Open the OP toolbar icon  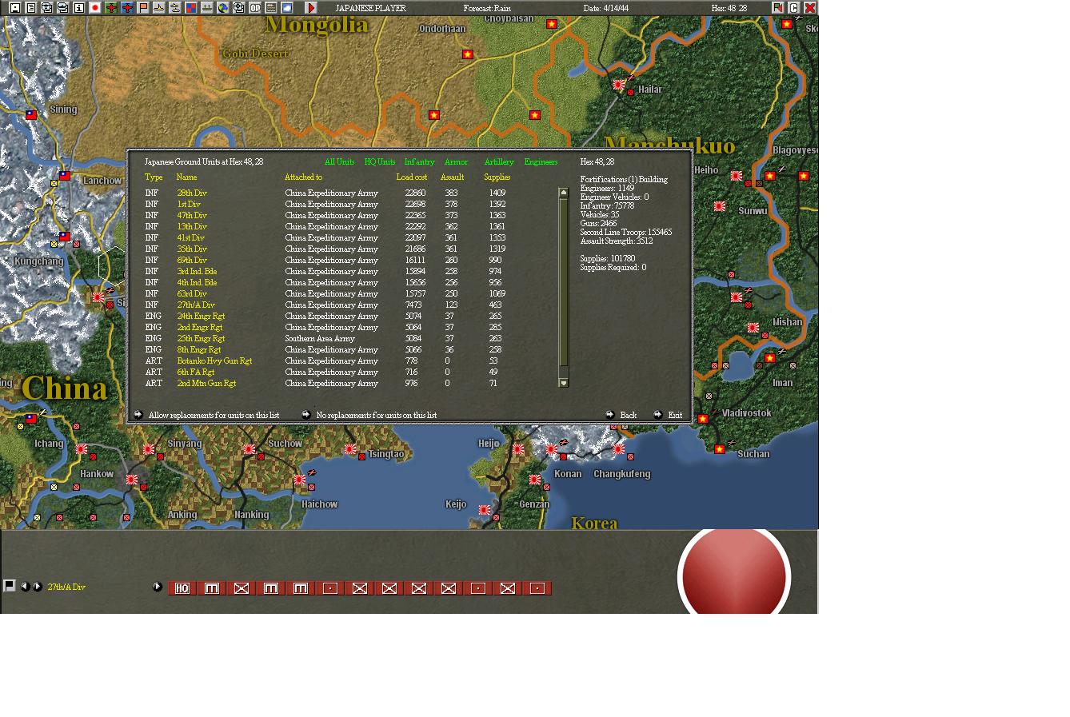255,8
